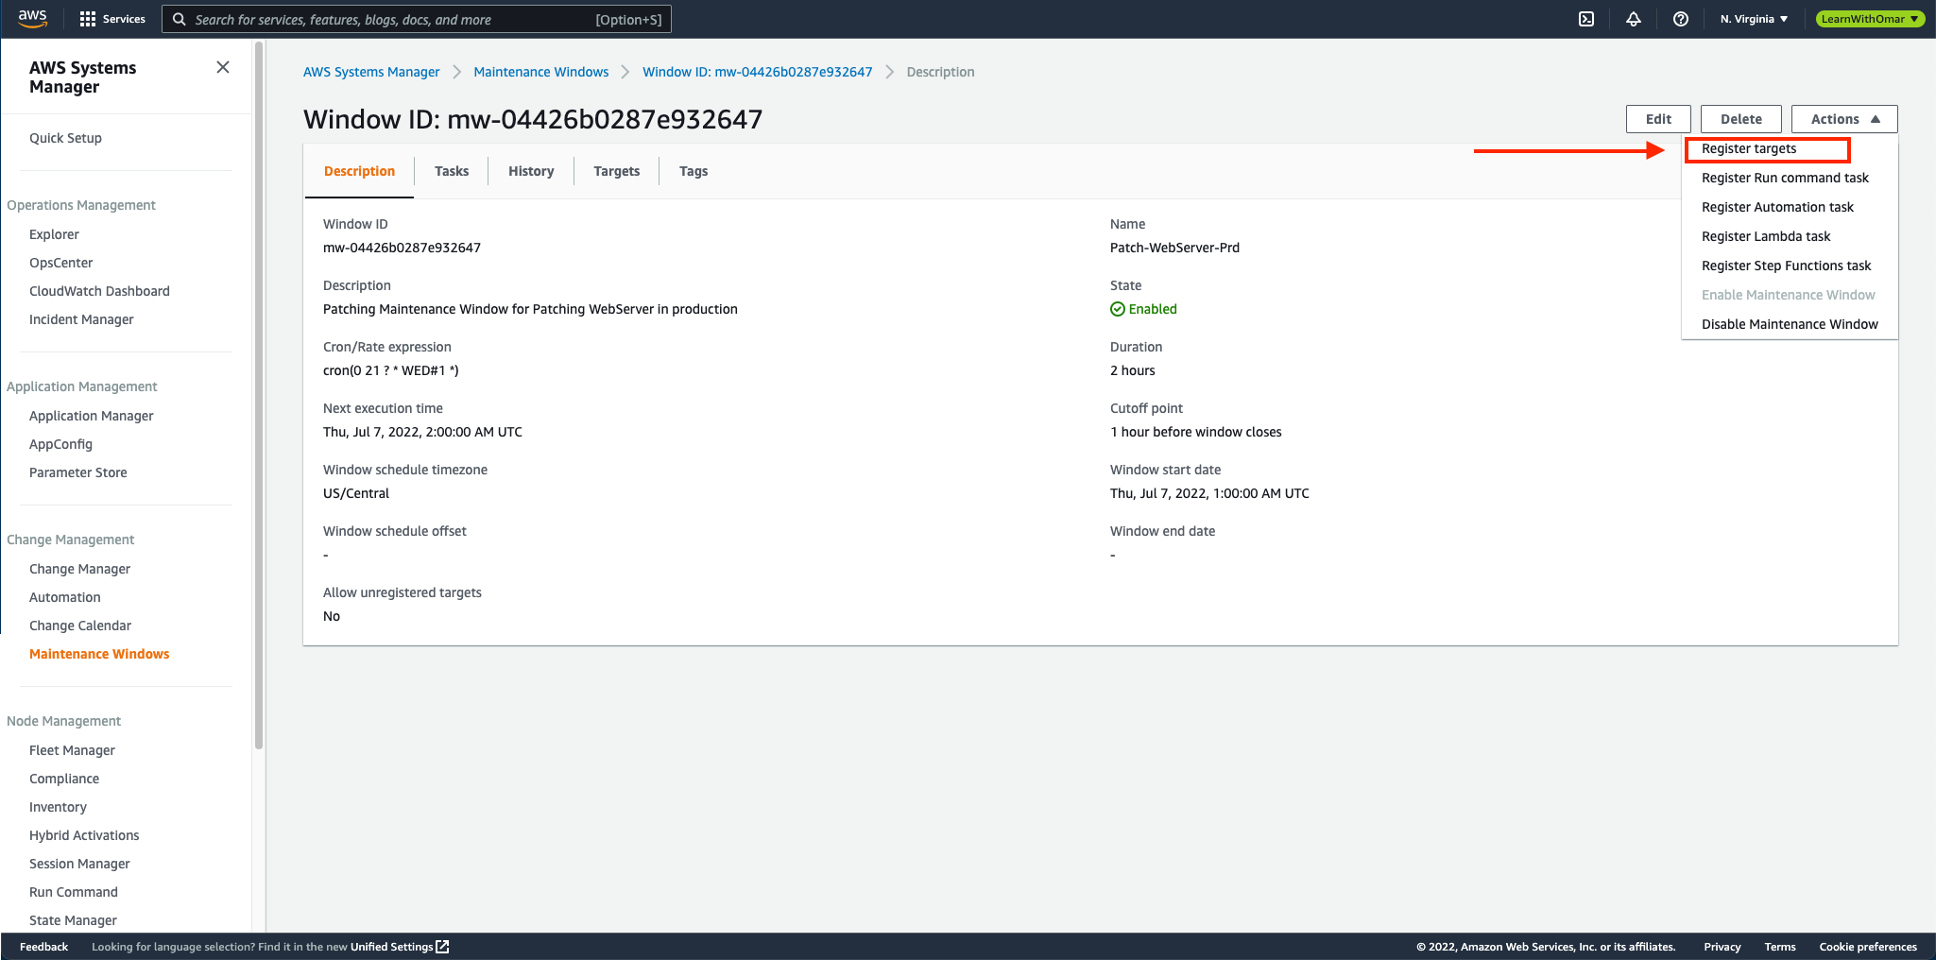1936x960 pixels.
Task: Select Register targets from Actions menu
Action: point(1749,149)
